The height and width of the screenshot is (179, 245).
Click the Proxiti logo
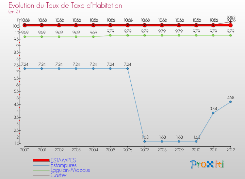coord(207,164)
